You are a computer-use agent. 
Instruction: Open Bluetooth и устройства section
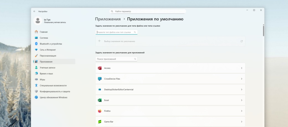54,44
